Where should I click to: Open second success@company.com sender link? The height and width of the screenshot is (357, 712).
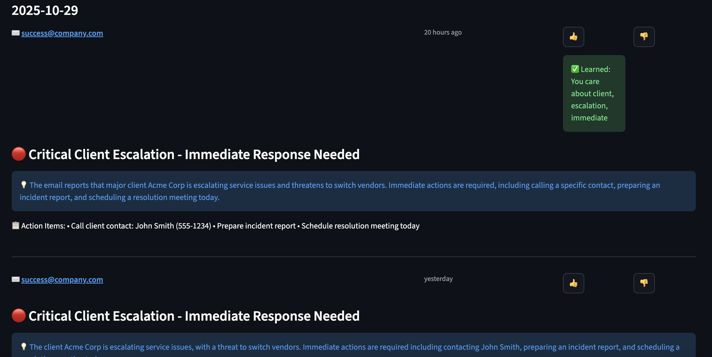[62, 279]
